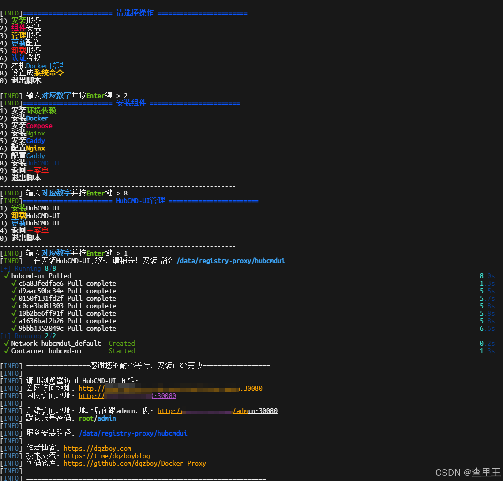
Task: Click the blurred public address link ending :30080
Action: pos(170,388)
